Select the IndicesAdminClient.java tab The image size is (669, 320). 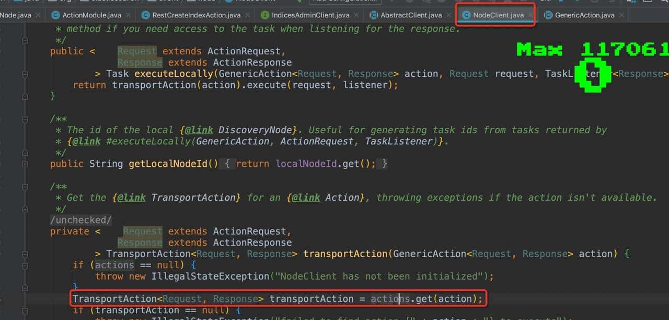(310, 15)
